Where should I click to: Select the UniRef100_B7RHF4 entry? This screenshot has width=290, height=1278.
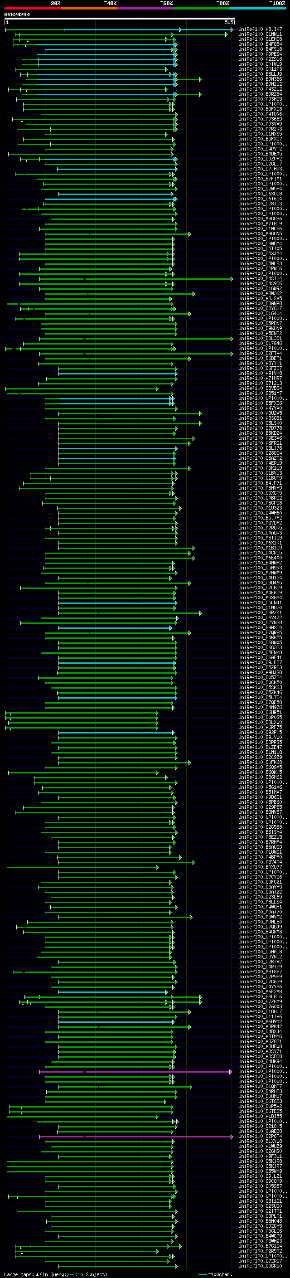point(260,842)
